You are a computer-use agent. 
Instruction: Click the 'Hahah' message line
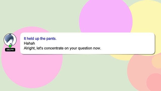click(29, 43)
